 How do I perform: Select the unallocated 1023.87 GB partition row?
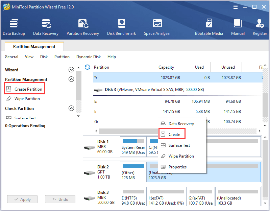click(178, 77)
